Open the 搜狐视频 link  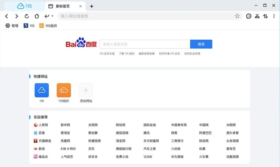pos(122,133)
